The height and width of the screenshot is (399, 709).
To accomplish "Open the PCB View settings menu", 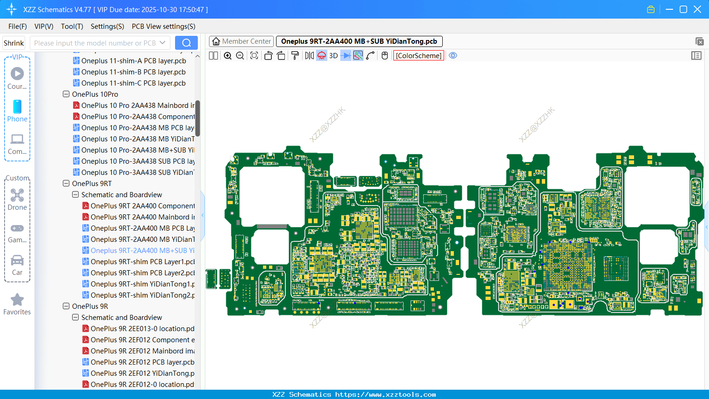I will click(163, 27).
